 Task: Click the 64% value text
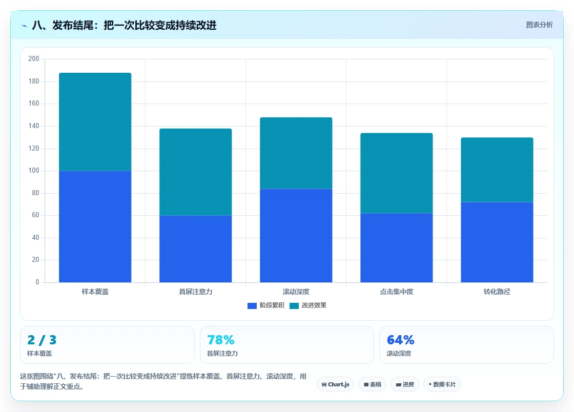(400, 340)
